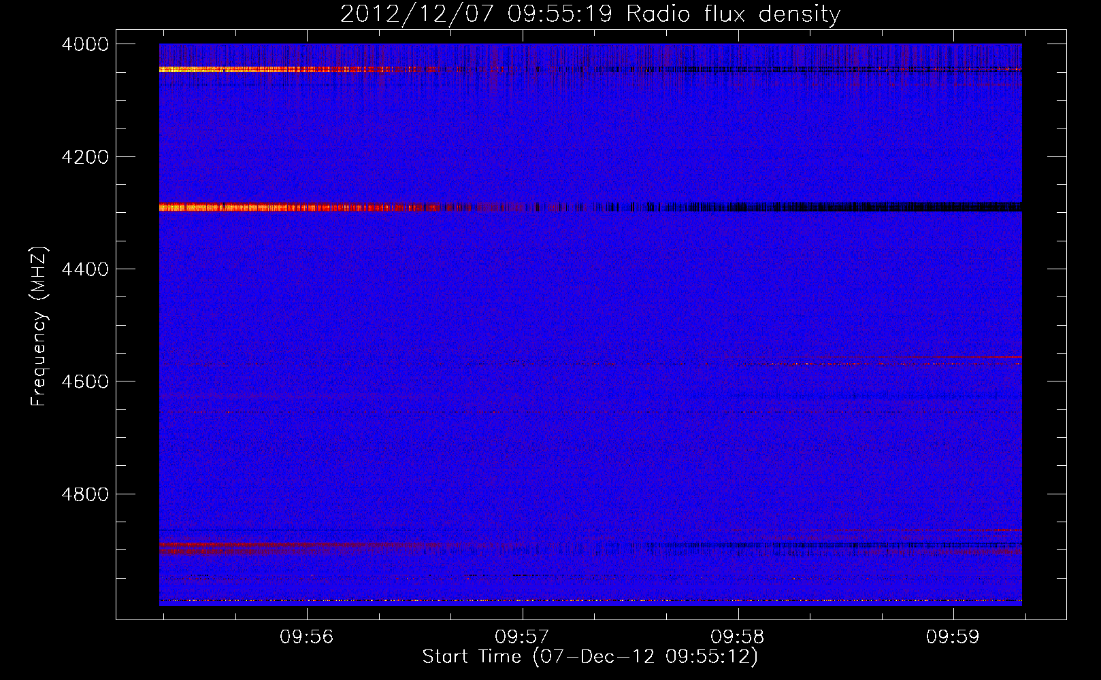Click the 4800 frequency tick label
This screenshot has width=1101, height=680.
coord(84,494)
